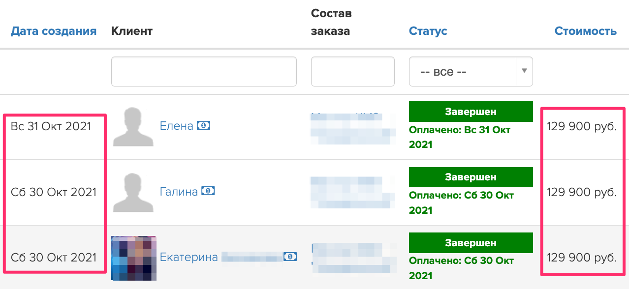Click the '-- все --' status combo box
Image resolution: width=629 pixels, height=289 pixels.
[x=462, y=72]
